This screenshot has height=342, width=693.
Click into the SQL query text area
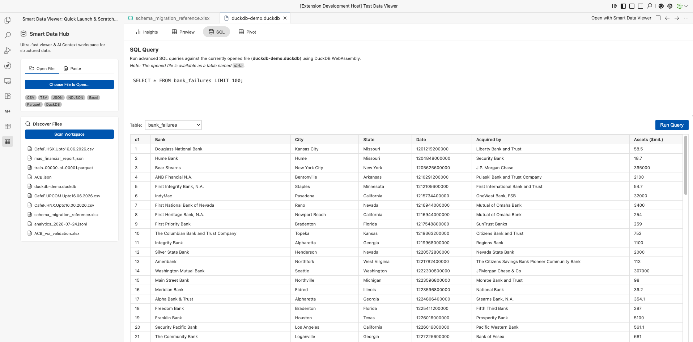[411, 96]
